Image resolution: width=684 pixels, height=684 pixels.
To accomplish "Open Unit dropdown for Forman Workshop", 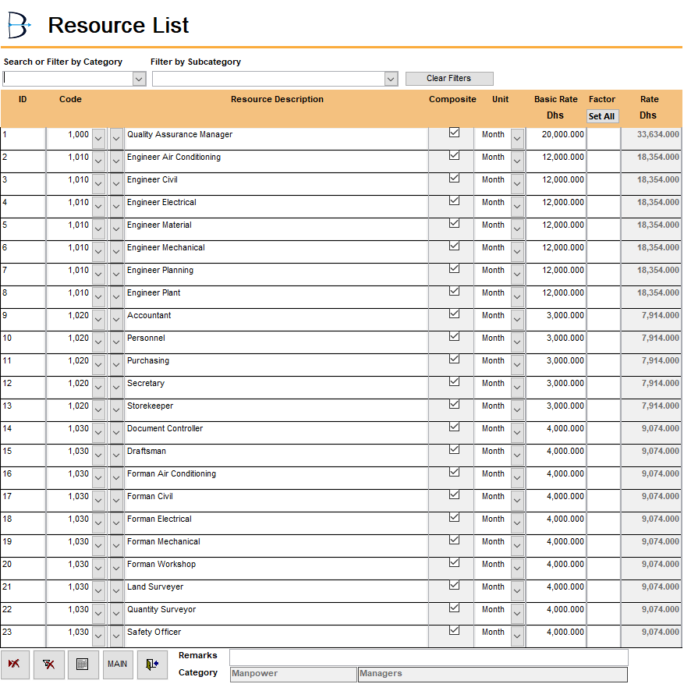I will [517, 569].
